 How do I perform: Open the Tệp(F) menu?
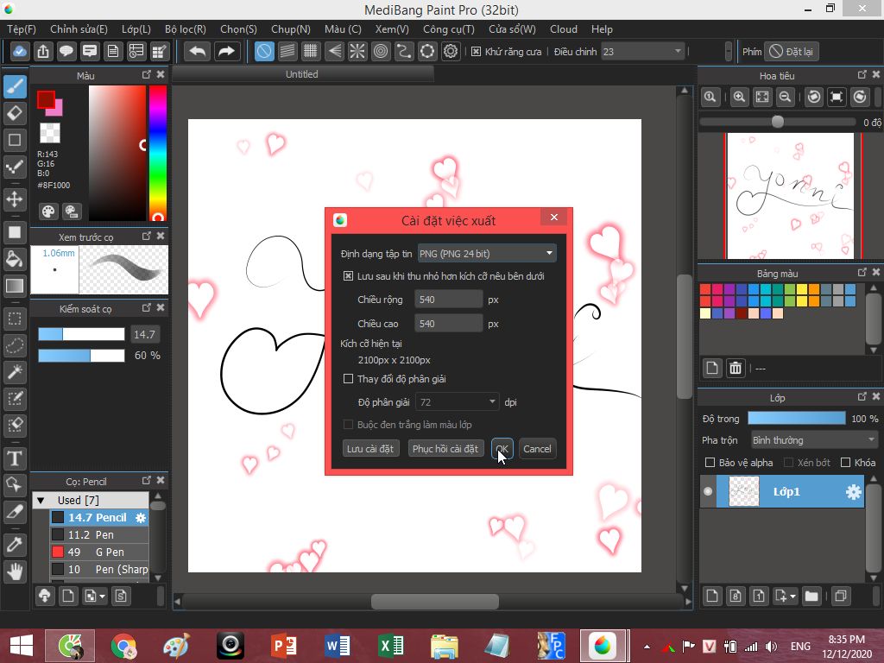pyautogui.click(x=22, y=29)
